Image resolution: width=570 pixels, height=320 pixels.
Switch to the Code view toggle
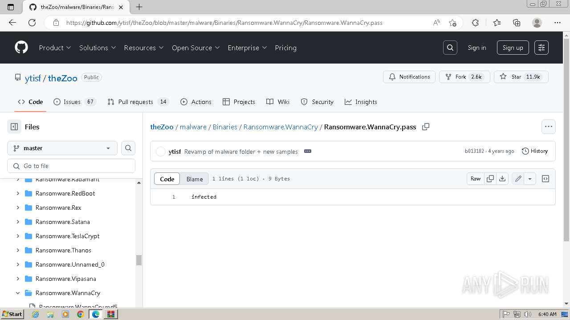167,179
